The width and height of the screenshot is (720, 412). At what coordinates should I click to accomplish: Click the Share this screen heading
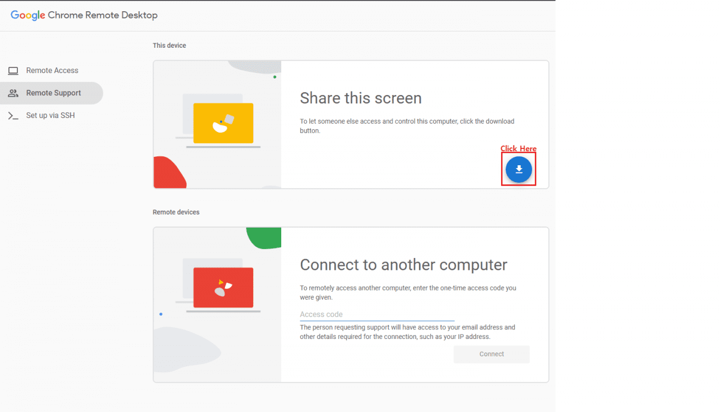(361, 98)
